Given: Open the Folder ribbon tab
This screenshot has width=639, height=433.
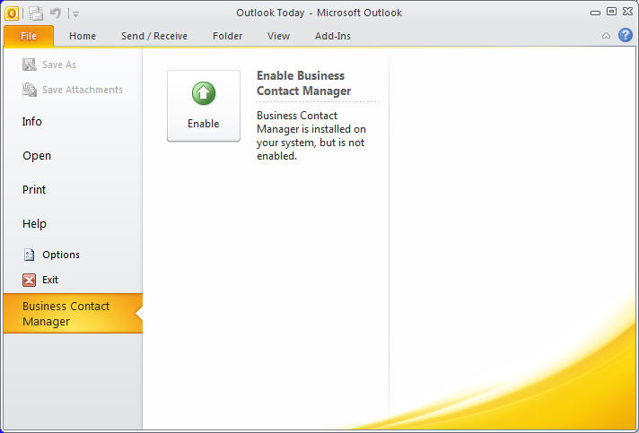Looking at the screenshot, I should (227, 36).
